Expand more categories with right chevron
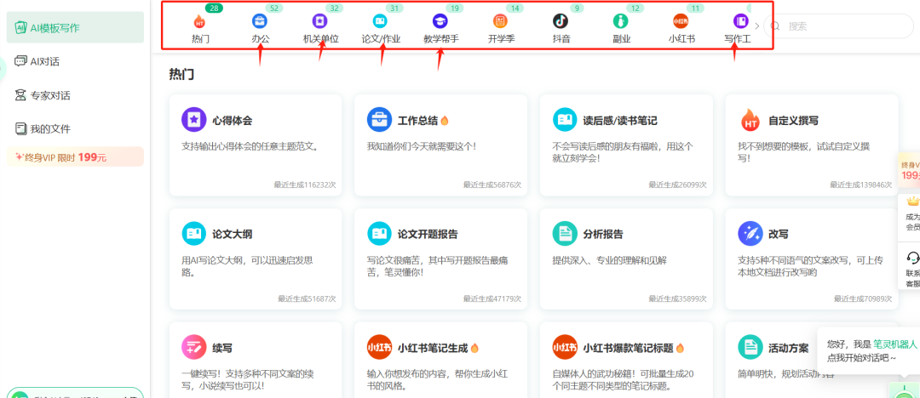This screenshot has height=398, width=920. tap(757, 26)
